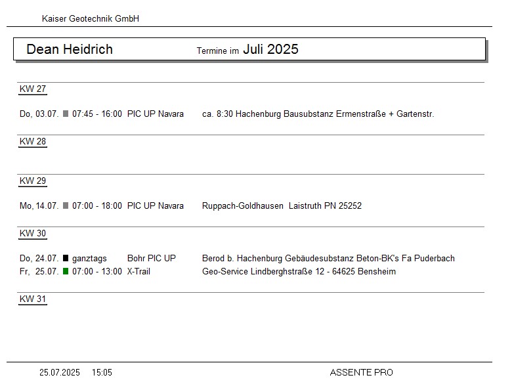
Task: Click the Juli 2025 month title
Action: [270, 49]
